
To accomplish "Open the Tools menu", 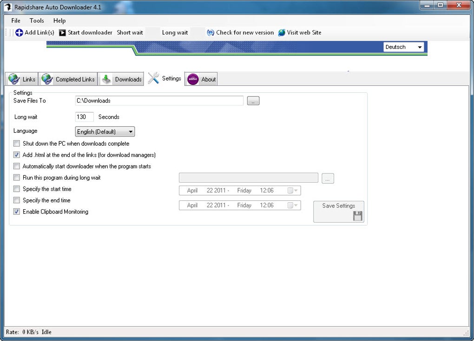I will point(37,20).
